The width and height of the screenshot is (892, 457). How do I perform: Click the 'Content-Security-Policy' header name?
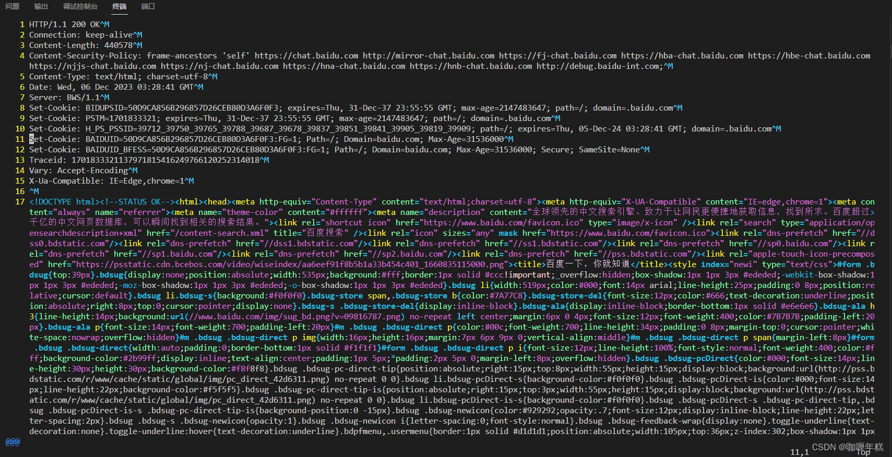coord(84,56)
